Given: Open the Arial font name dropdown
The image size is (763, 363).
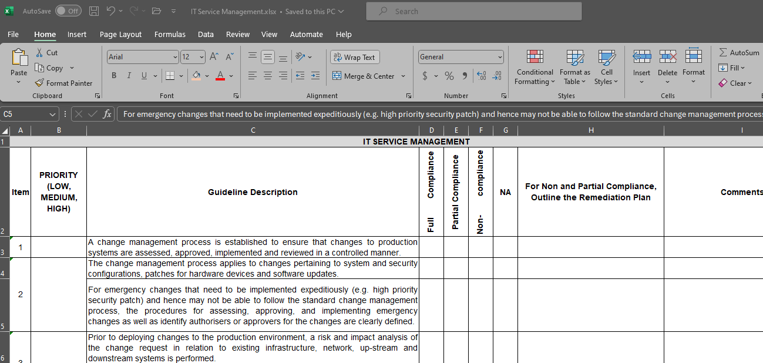Looking at the screenshot, I should click(x=175, y=57).
